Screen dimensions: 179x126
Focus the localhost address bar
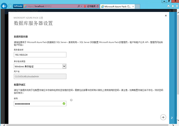[x=50, y=6]
